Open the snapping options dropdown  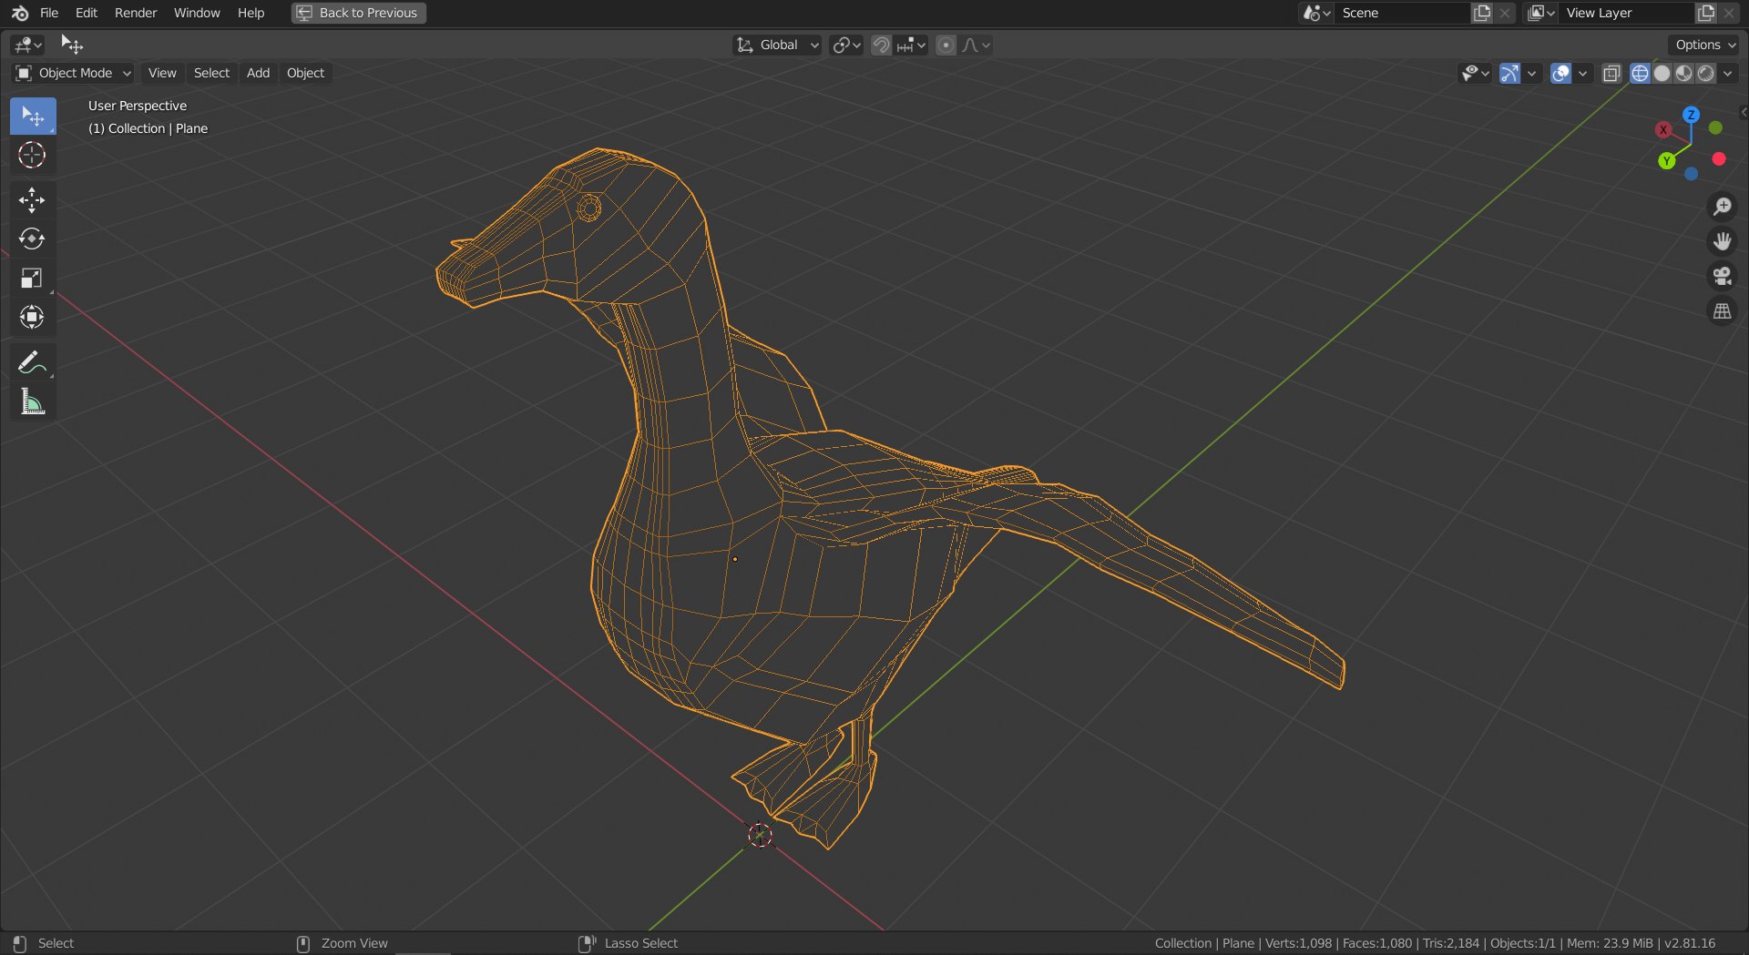[x=911, y=45]
